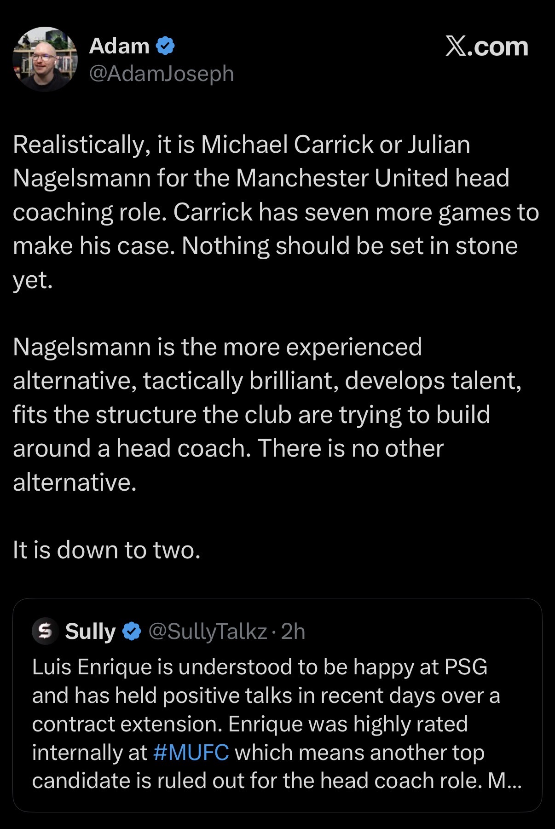Image resolution: width=555 pixels, height=829 pixels.
Task: Open the @SullyTalkz handle
Action: coord(208,631)
